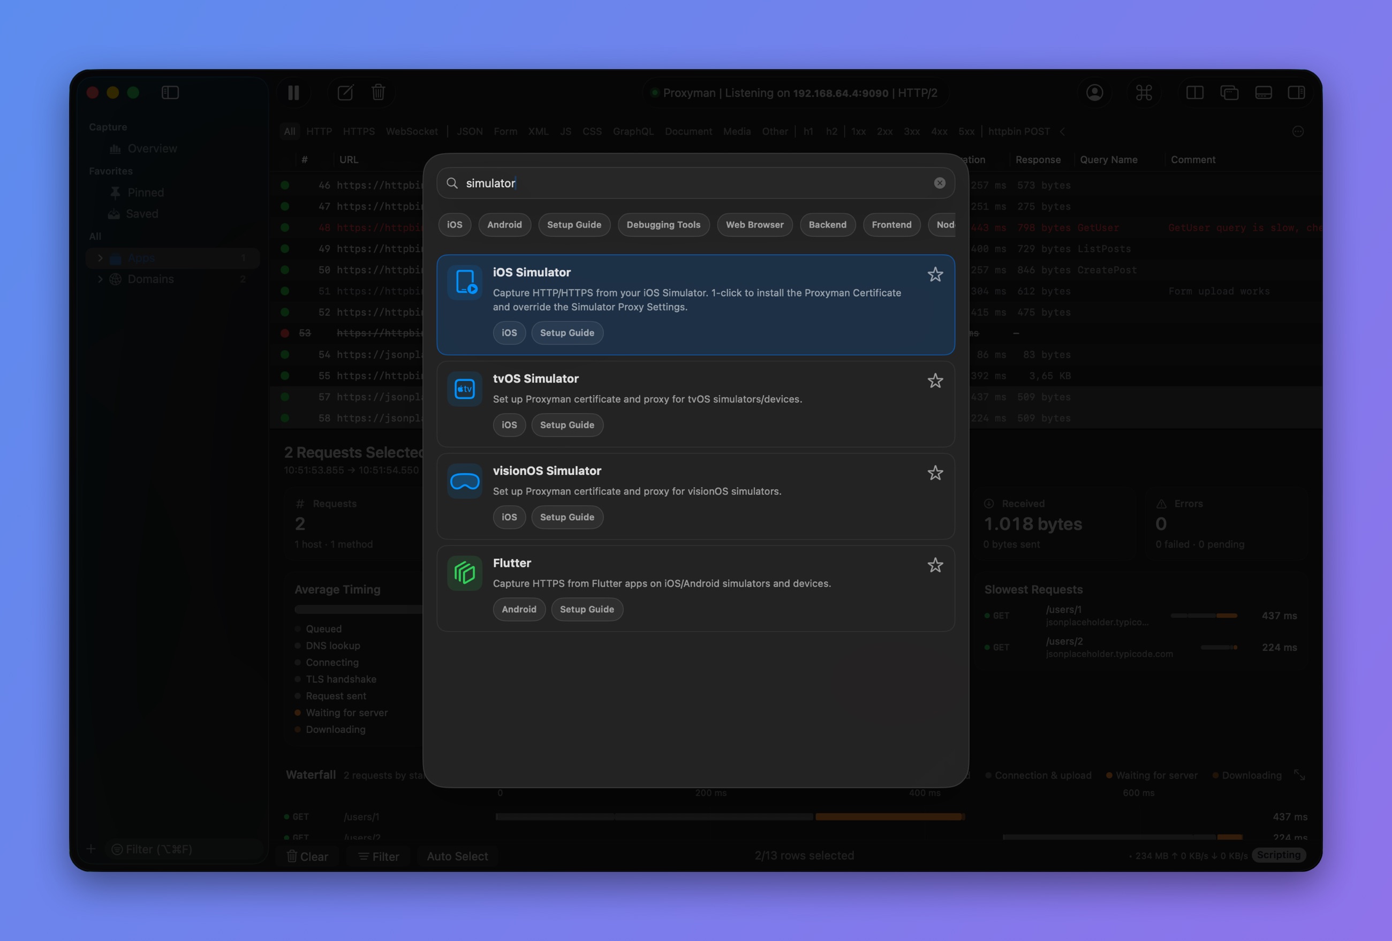Clear the simulator search text
Viewport: 1392px width, 941px height.
pos(939,183)
